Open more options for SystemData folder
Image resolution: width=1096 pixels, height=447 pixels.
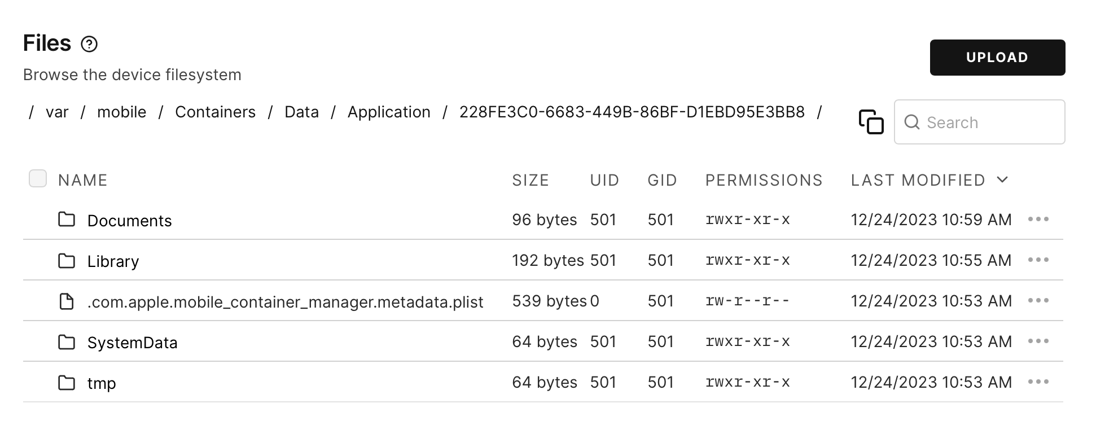click(1038, 341)
